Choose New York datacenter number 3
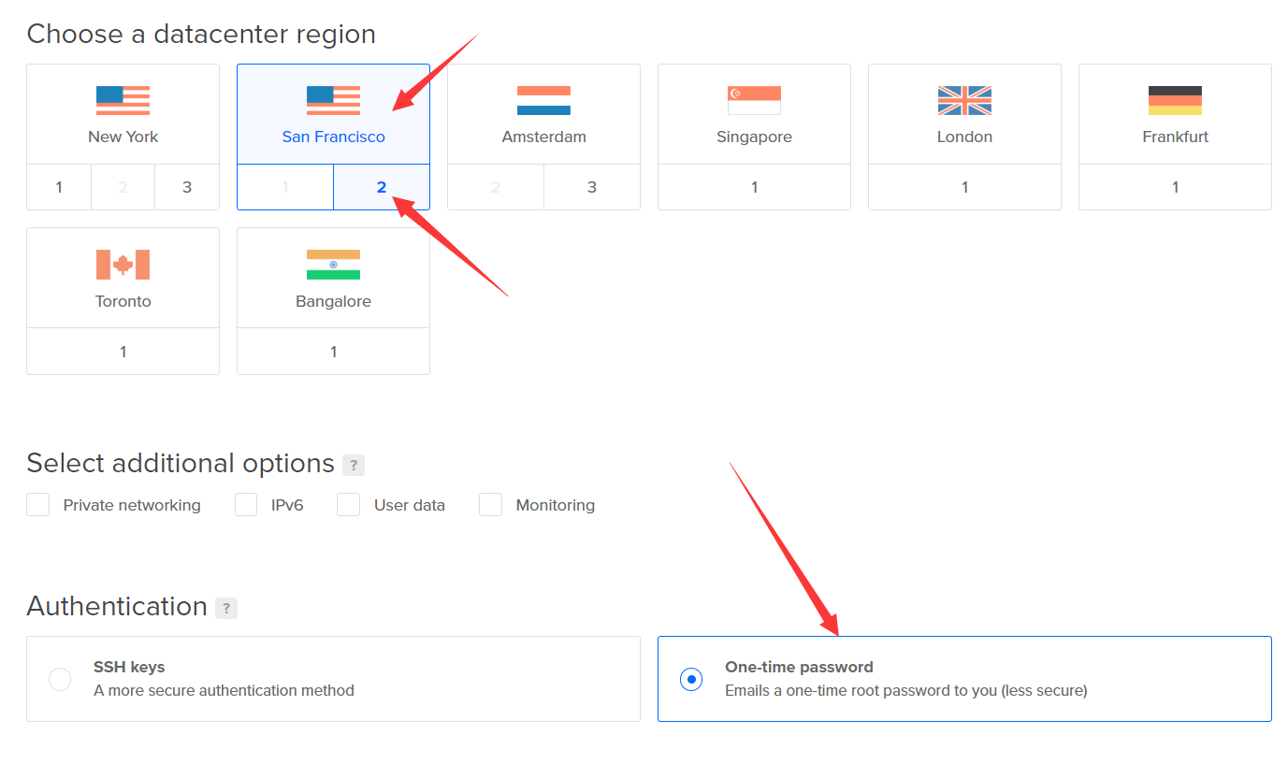 [187, 187]
